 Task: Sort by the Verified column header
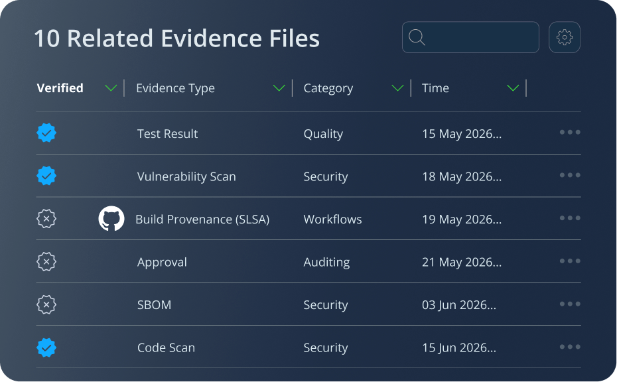click(60, 88)
